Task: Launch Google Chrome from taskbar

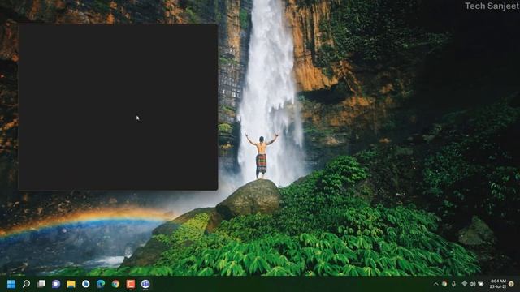Action: tap(115, 284)
